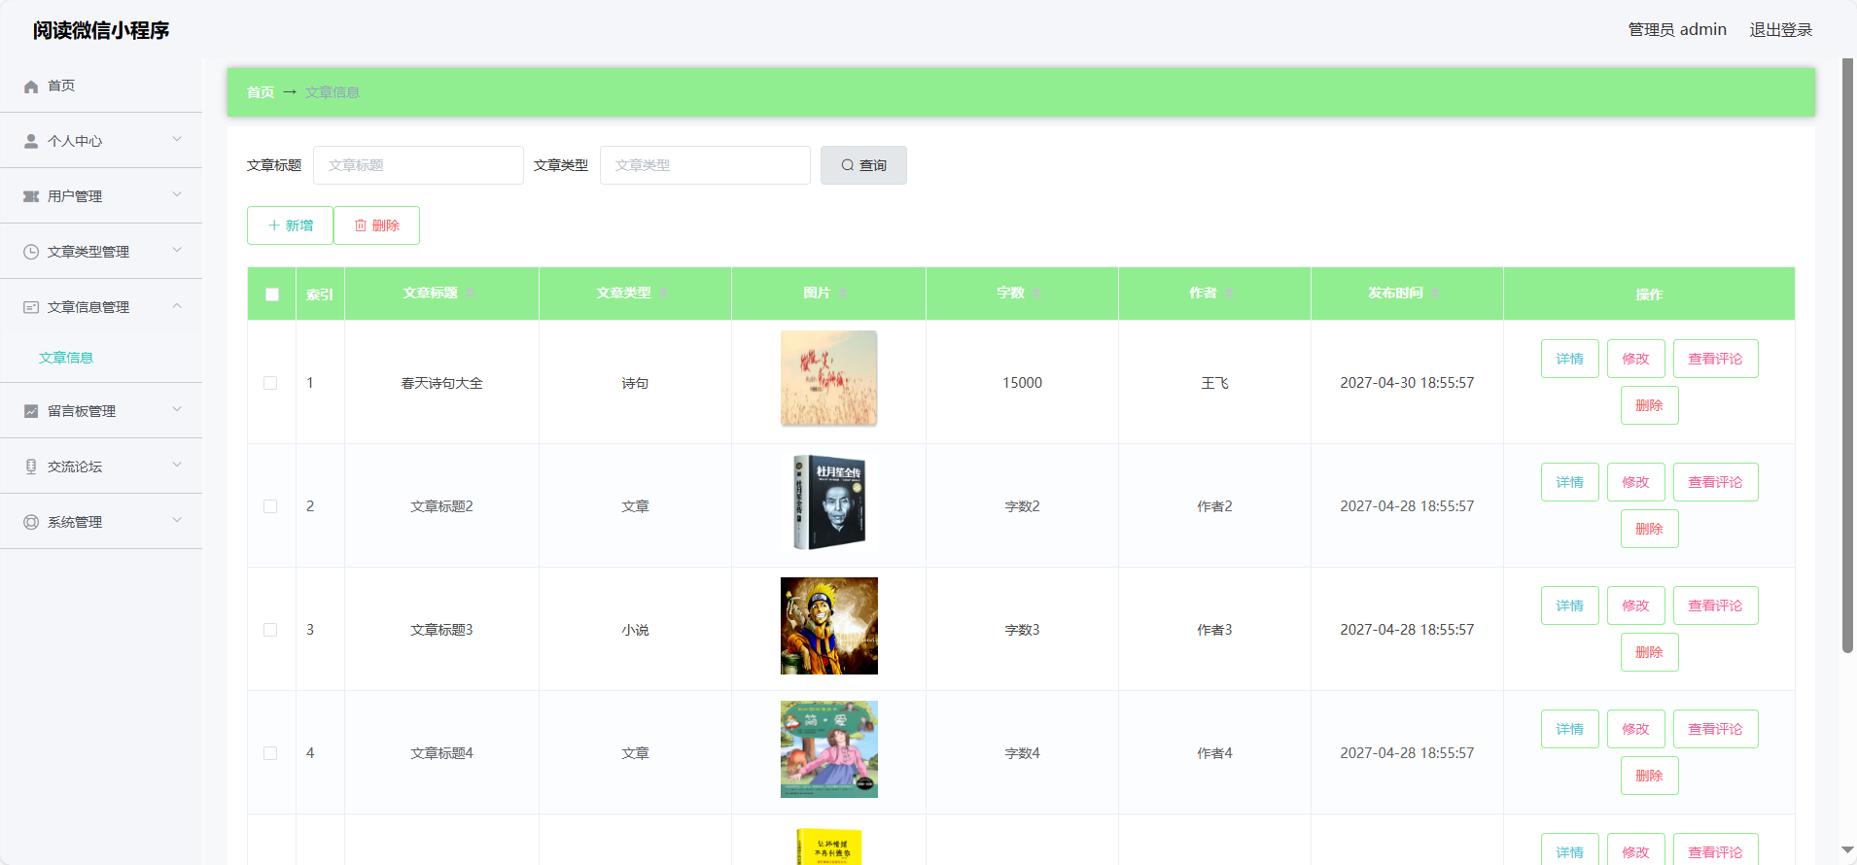Sort by 发布时间 column sort arrows
The image size is (1857, 865).
(x=1435, y=294)
